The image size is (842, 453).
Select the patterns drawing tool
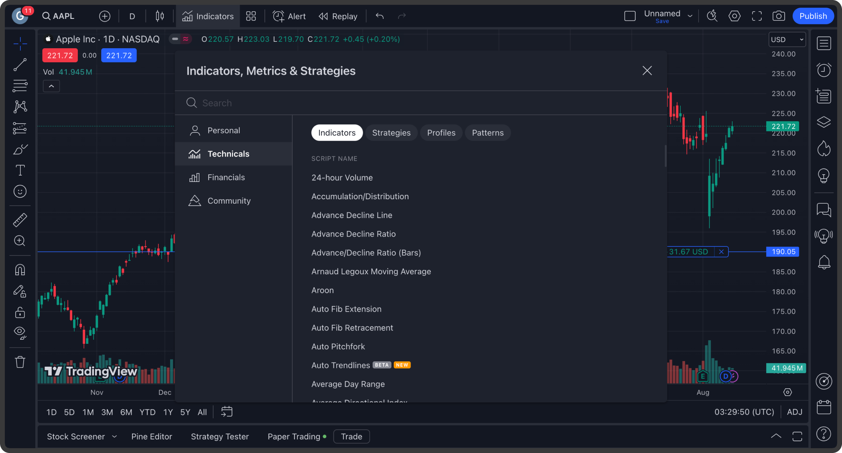click(x=20, y=107)
